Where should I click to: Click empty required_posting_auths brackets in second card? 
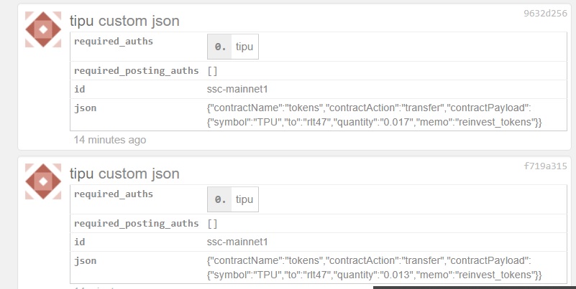212,223
